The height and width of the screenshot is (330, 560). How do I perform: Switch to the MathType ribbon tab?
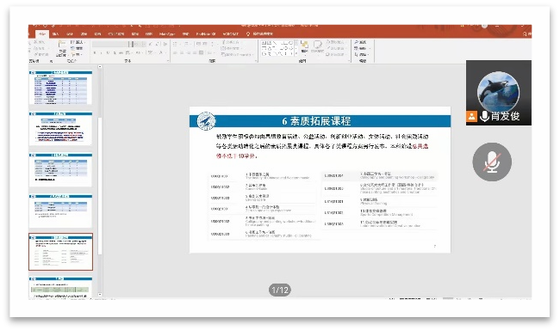click(167, 34)
